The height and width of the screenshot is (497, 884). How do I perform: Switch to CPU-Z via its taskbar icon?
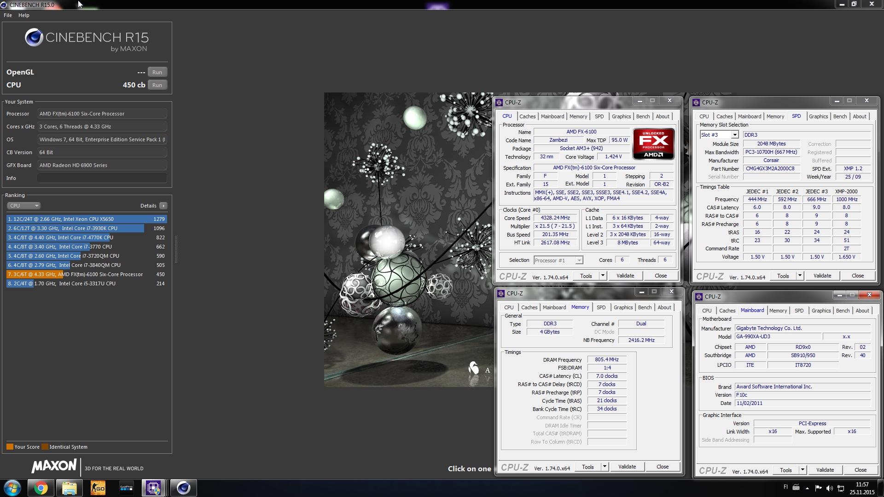tap(153, 488)
